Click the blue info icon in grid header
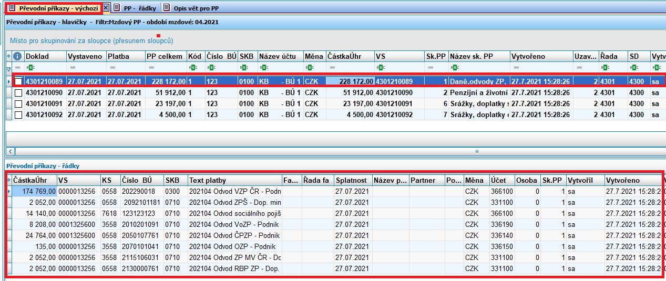The image size is (666, 281). pos(17,56)
